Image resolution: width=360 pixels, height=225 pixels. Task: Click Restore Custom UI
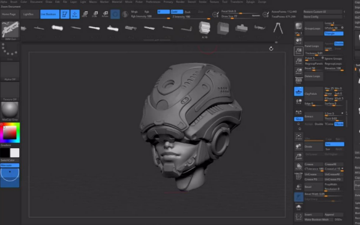point(322,11)
